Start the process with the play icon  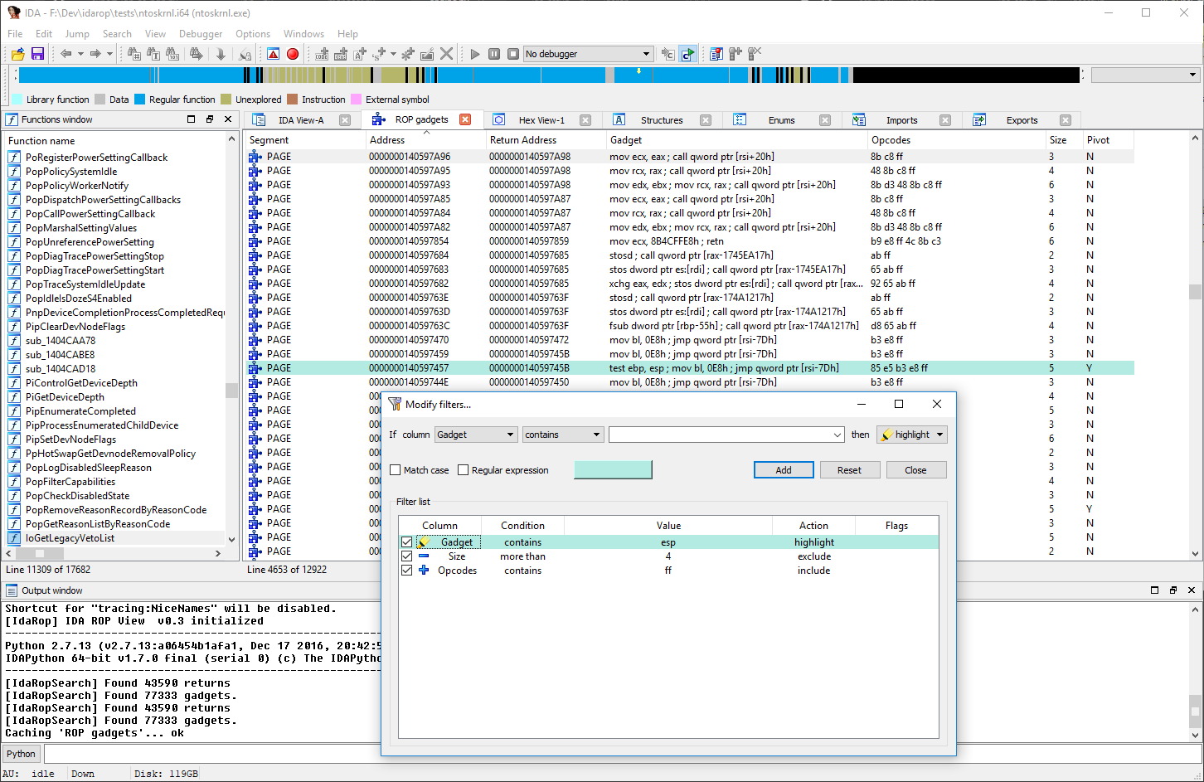coord(475,54)
